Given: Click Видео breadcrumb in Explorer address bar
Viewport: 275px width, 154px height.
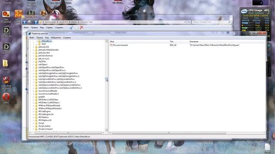Looking at the screenshot, I should [x=74, y=22].
